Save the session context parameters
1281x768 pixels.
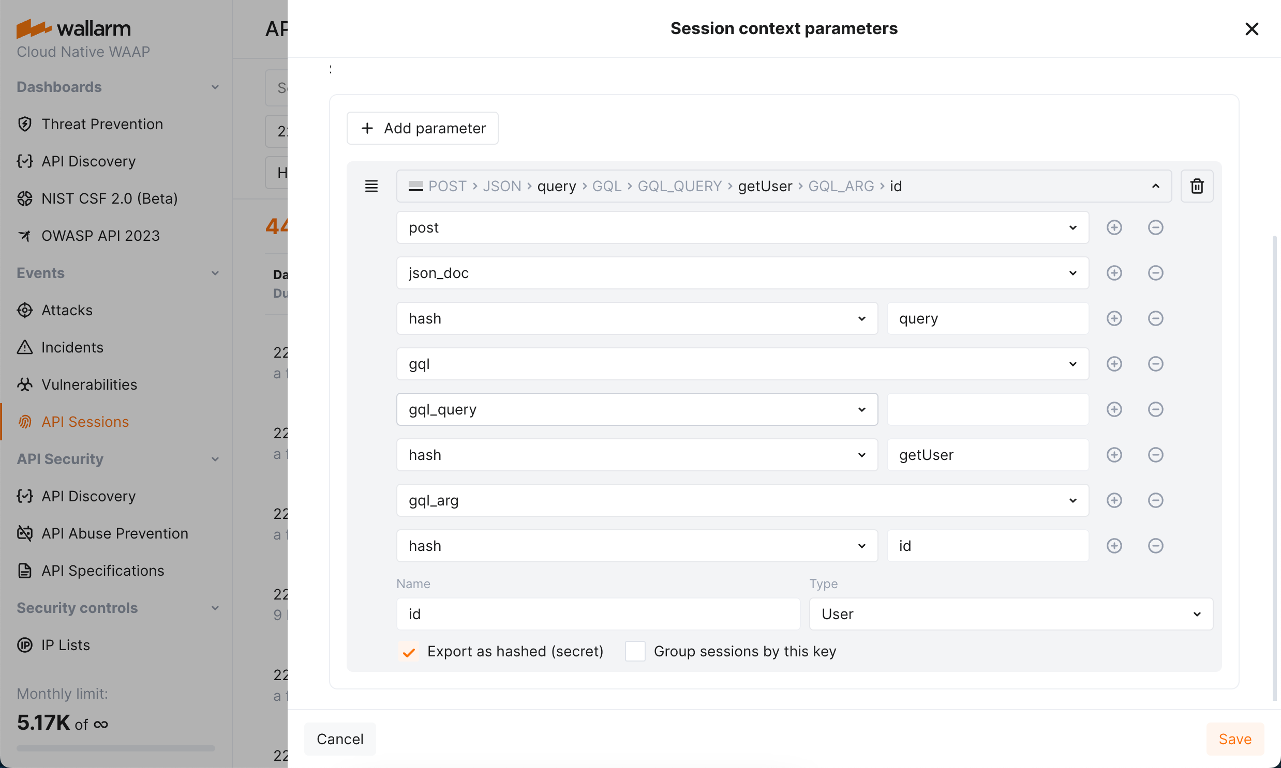click(1235, 739)
